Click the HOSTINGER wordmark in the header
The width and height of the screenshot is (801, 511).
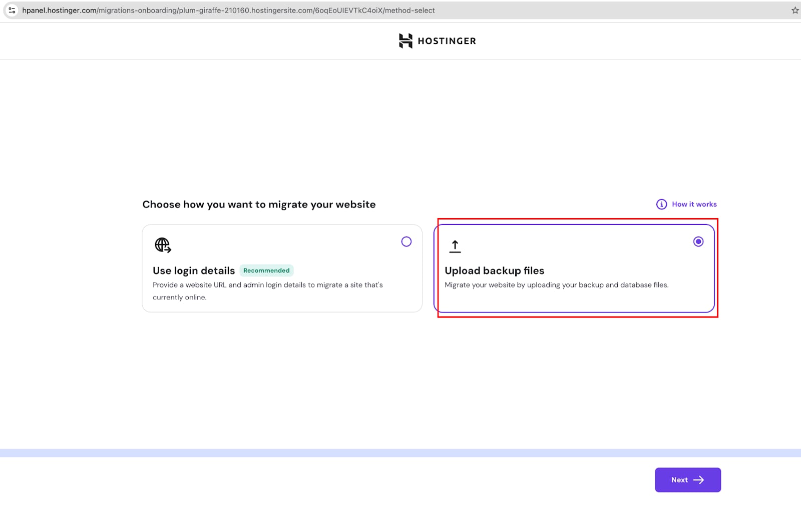pyautogui.click(x=447, y=41)
